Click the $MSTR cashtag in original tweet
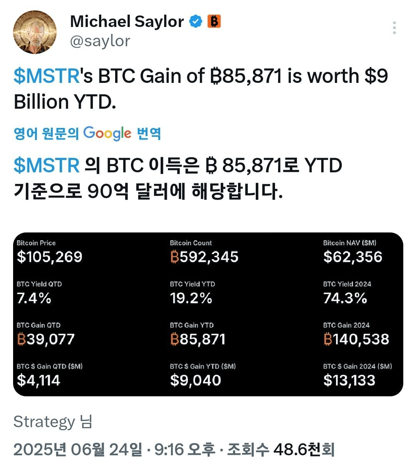The image size is (416, 468). (47, 76)
